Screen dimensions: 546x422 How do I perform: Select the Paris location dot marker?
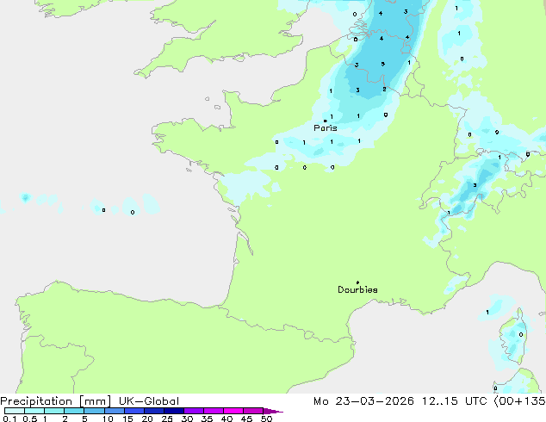coord(326,121)
